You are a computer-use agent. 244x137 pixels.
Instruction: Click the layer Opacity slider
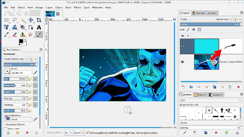(210, 25)
